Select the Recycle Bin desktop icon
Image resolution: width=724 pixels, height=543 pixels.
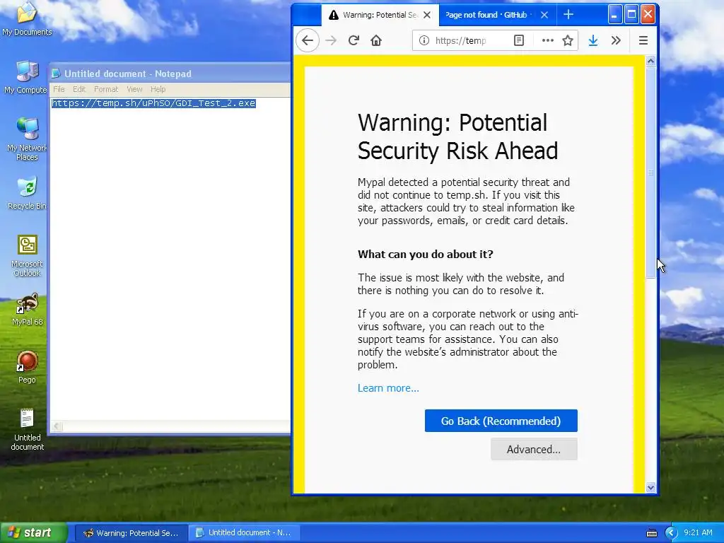[27, 193]
